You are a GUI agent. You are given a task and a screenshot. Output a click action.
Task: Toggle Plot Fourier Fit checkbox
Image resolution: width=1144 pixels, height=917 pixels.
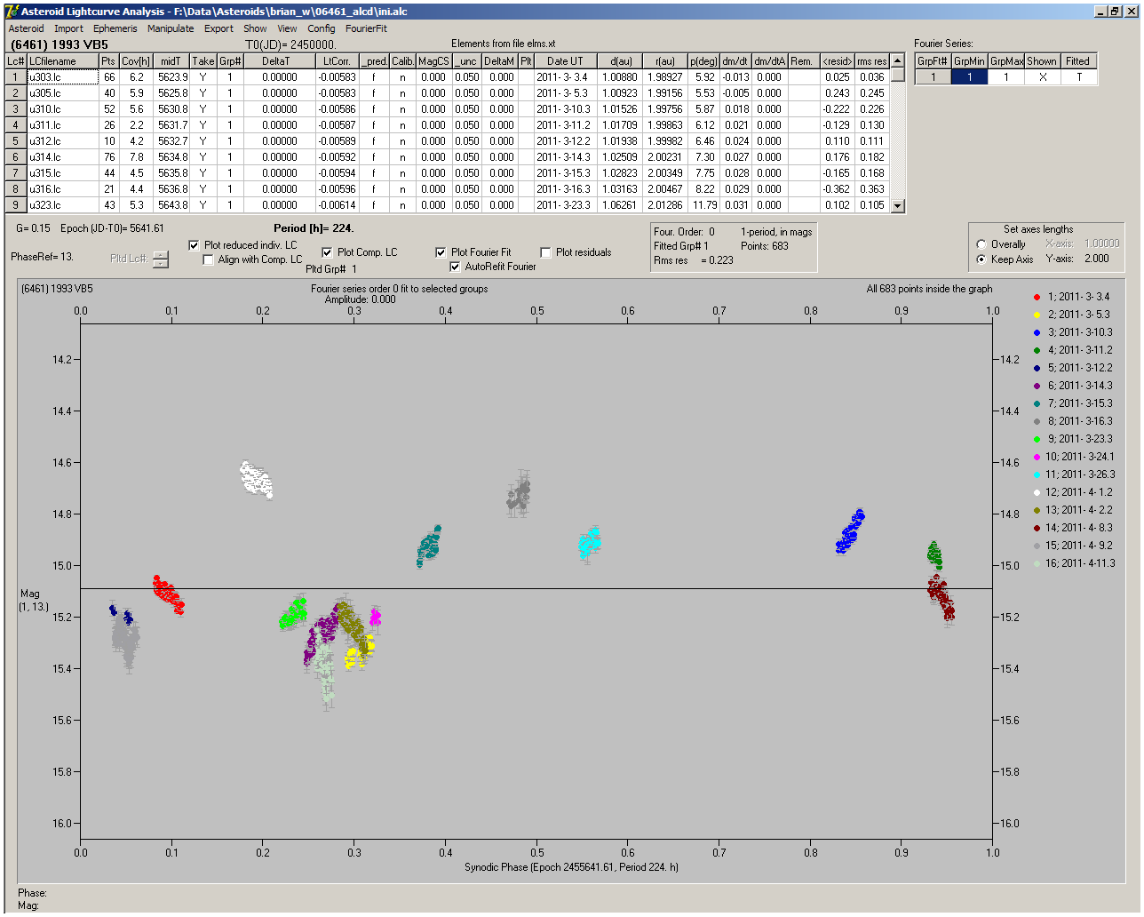(441, 252)
